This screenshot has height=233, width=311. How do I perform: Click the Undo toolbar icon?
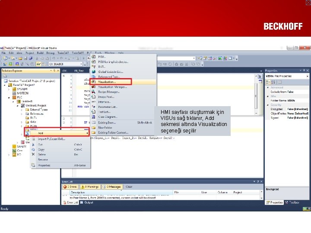(54, 58)
